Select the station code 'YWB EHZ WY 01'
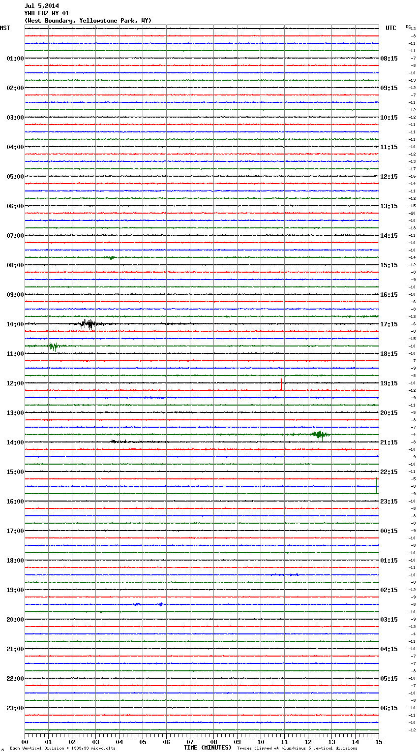Viewport: 418px width, 755px height. click(47, 13)
